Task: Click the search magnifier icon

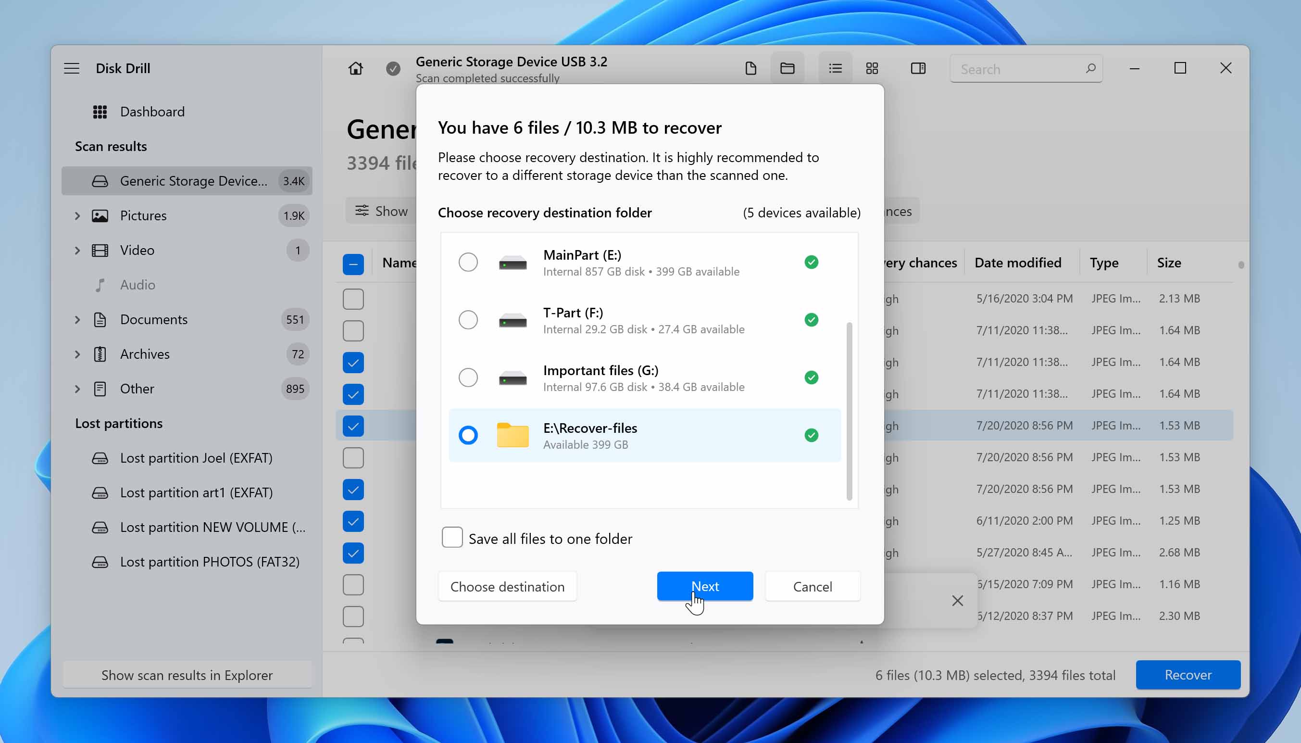Action: 1090,68
